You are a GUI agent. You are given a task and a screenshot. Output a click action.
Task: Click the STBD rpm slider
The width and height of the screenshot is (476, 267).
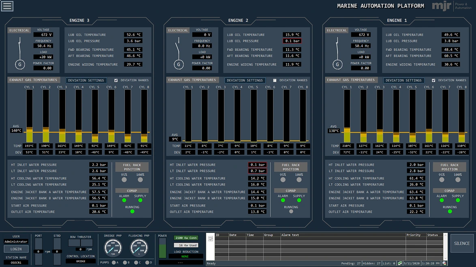(x=57, y=251)
